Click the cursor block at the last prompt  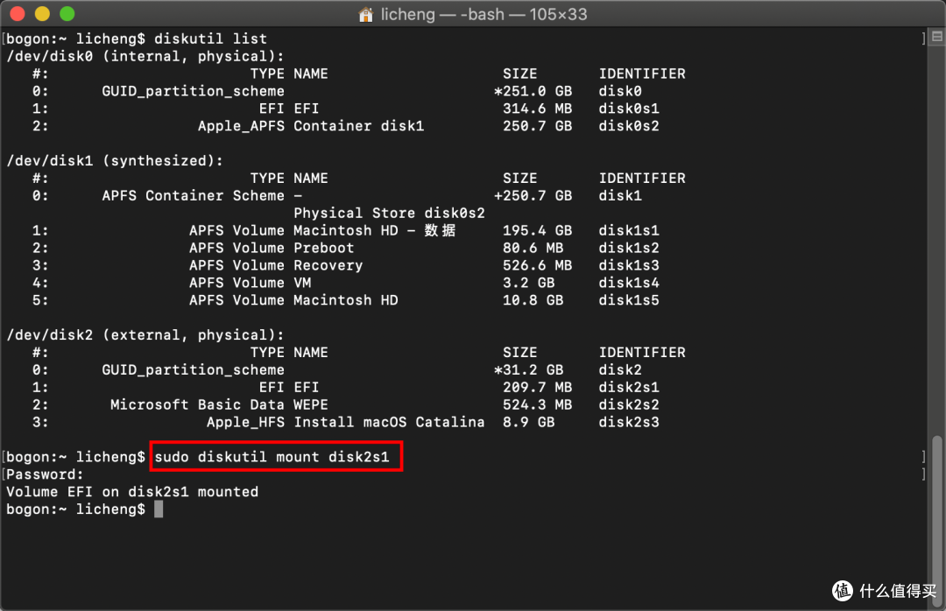point(159,509)
